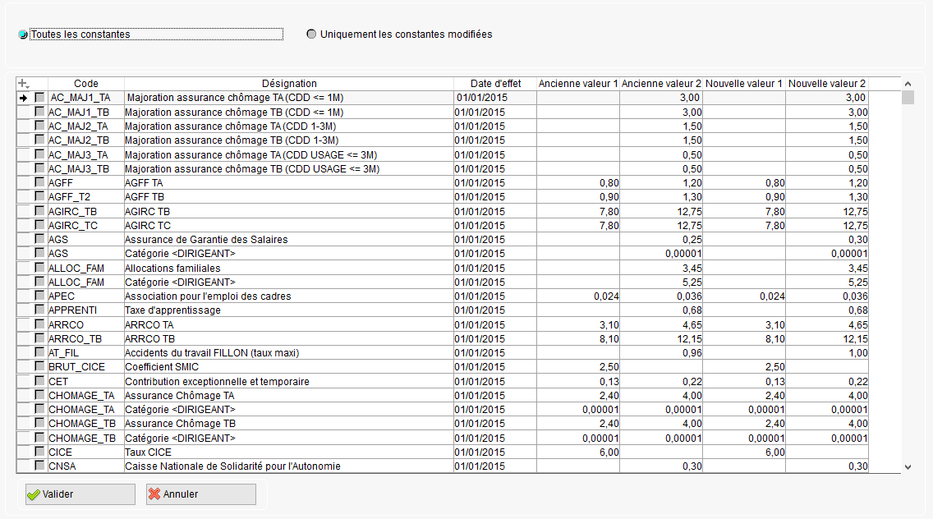Select 'Majoration assurance chômage TA (CDD 1-3M)' cell
The image size is (933, 519).
coord(288,126)
